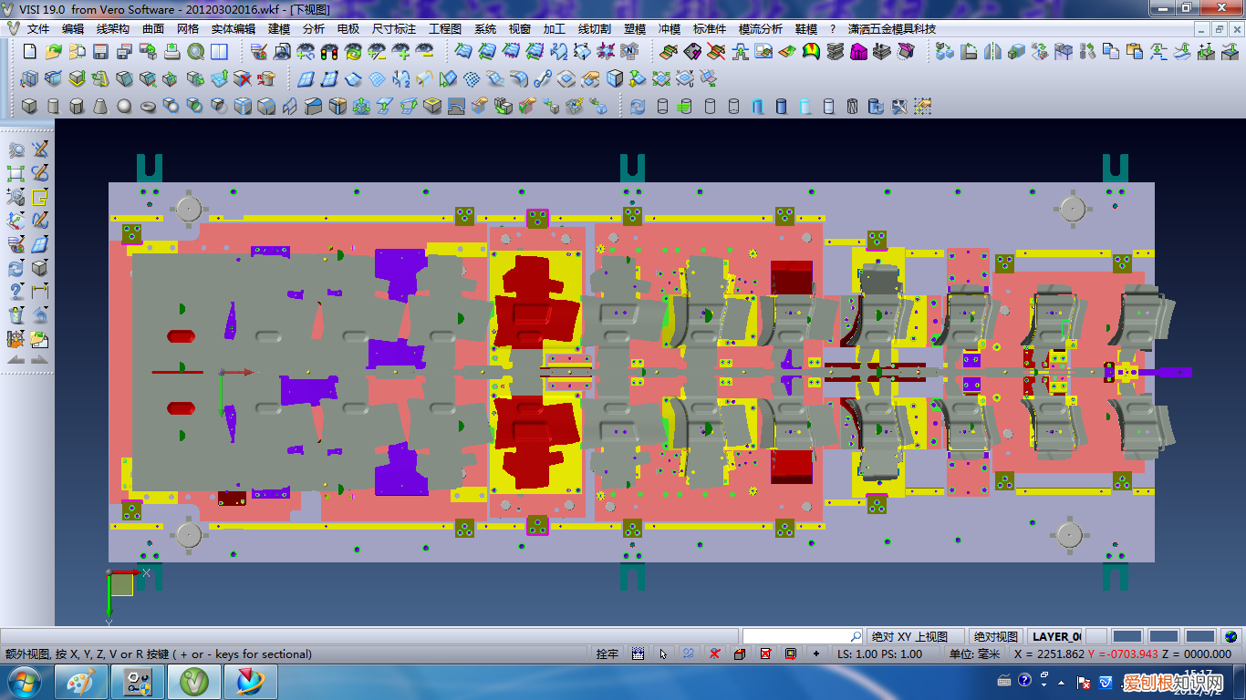This screenshot has height=700, width=1246.
Task: Click the search input field in status bar
Action: (796, 636)
